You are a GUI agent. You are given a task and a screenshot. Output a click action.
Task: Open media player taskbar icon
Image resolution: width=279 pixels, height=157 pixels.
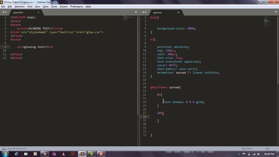(35, 154)
